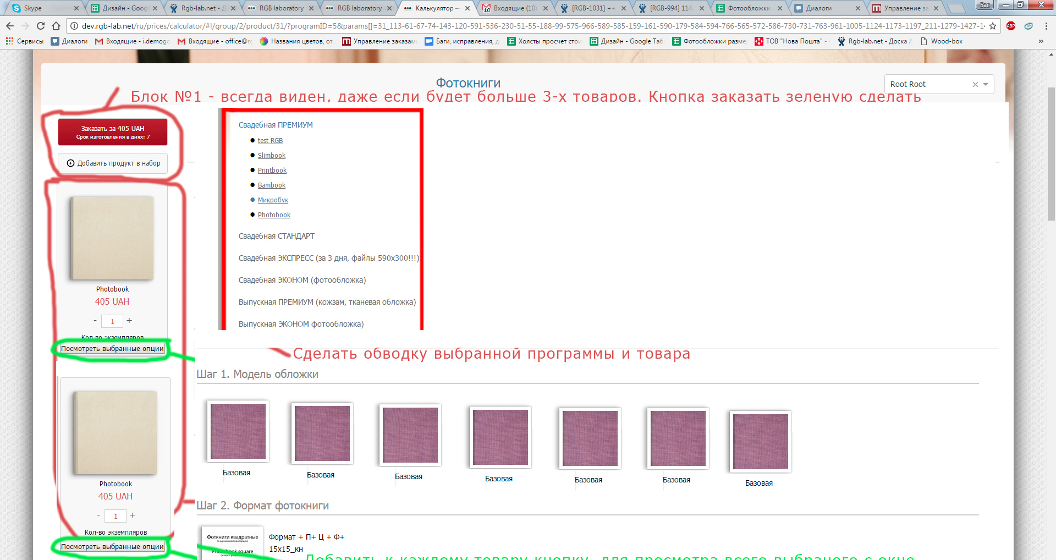Select the first Базовая cover swatch
The image size is (1056, 560).
coord(238,431)
